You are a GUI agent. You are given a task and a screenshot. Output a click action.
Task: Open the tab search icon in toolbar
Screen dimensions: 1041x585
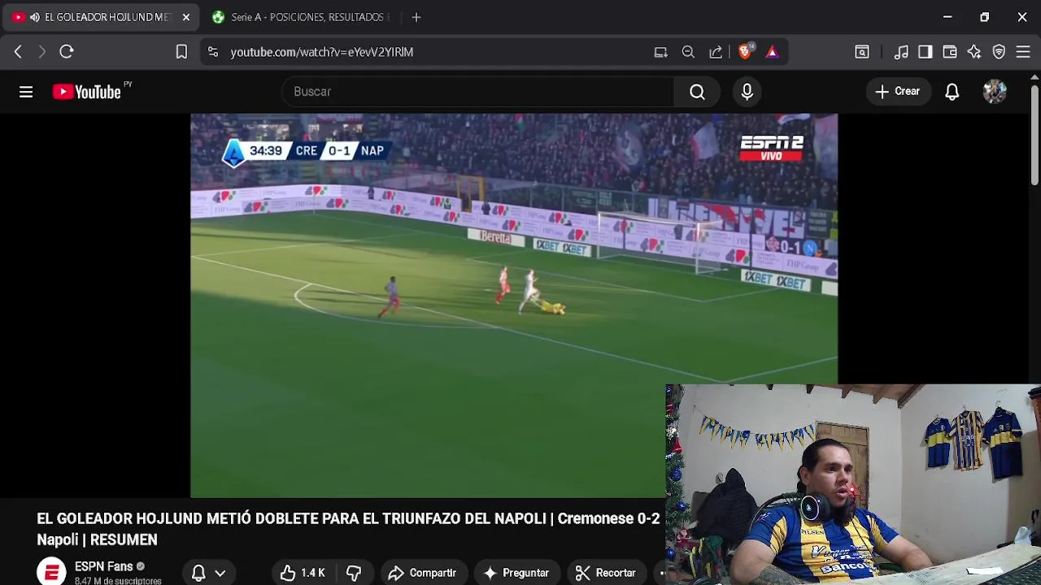(x=862, y=52)
